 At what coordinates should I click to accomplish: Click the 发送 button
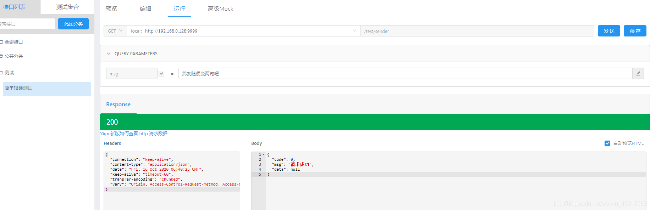click(609, 31)
